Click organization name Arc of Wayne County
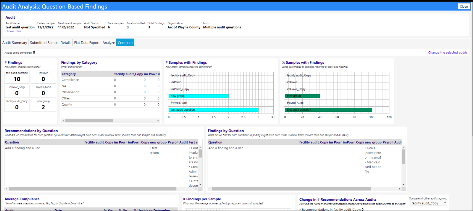Image resolution: width=473 pixels, height=211 pixels. point(184,27)
